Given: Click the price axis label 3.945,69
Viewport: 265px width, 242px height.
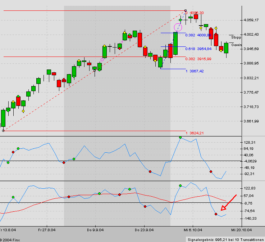Looking at the screenshot, I should [251, 49].
